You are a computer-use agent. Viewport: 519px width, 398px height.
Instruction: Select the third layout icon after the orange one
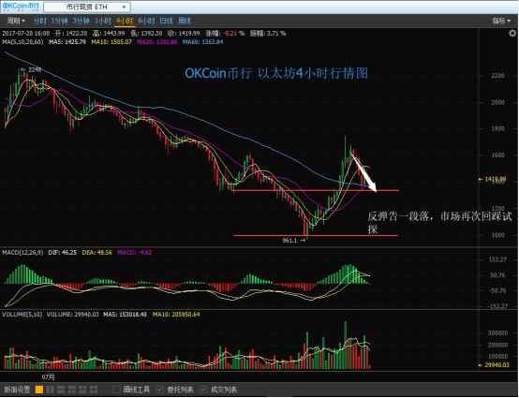click(x=72, y=390)
